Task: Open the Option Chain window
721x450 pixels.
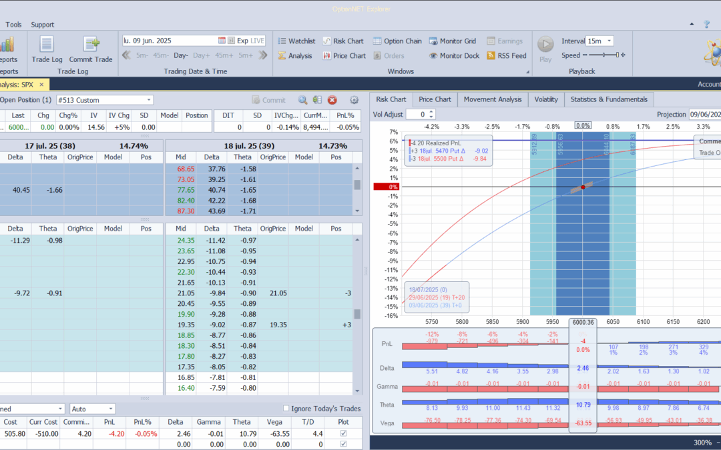Action: click(x=397, y=41)
